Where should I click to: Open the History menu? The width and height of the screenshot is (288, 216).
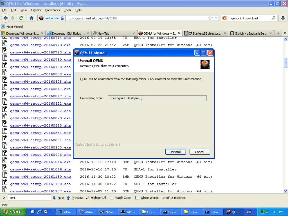tap(36, 10)
